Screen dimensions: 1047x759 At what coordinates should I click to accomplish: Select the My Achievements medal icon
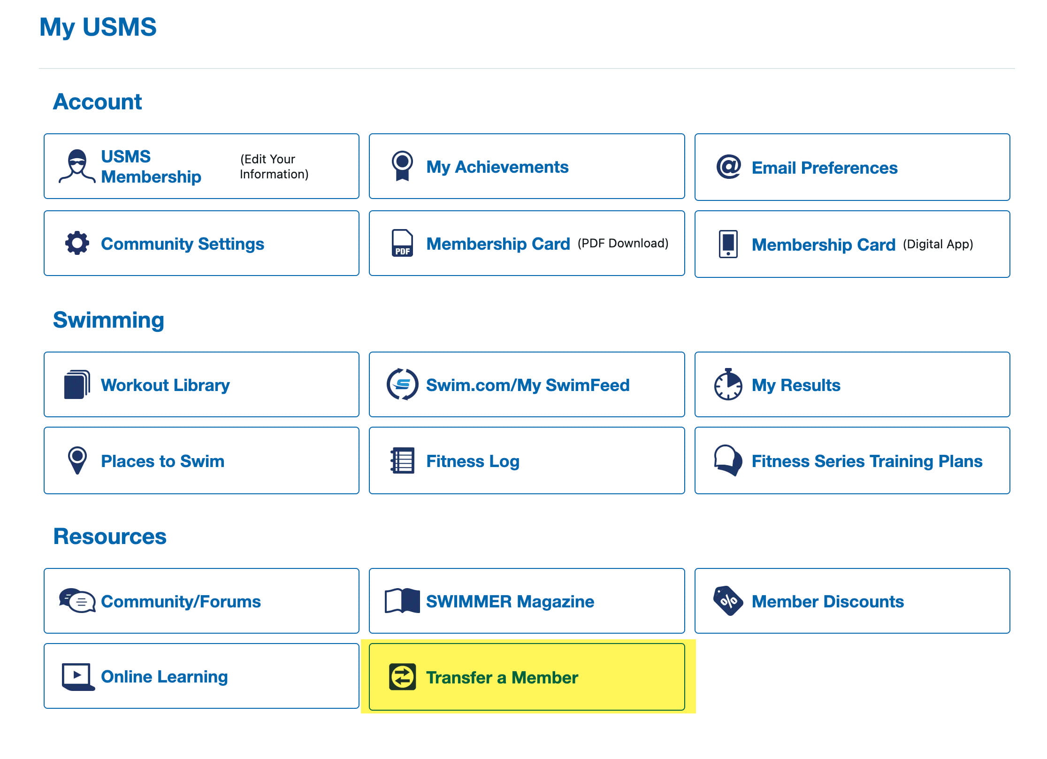tap(401, 166)
